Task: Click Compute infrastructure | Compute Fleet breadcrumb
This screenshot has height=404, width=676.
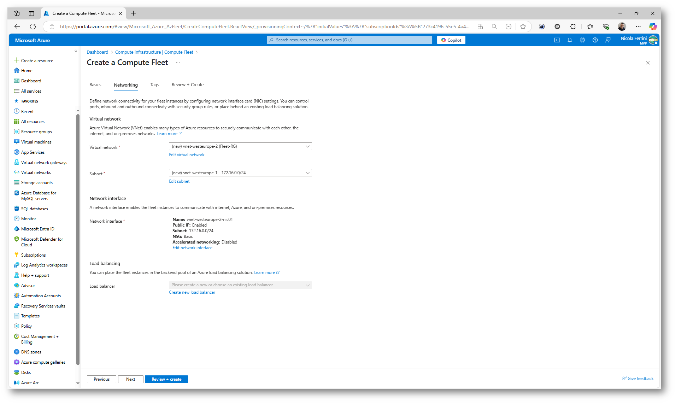Action: pyautogui.click(x=154, y=52)
